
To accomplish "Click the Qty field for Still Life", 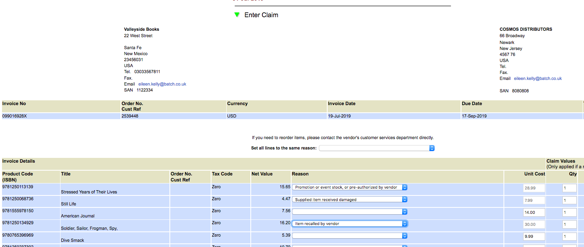I will point(569,200).
